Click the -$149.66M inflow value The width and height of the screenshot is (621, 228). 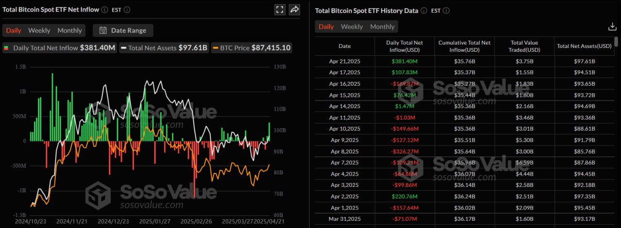click(404, 129)
